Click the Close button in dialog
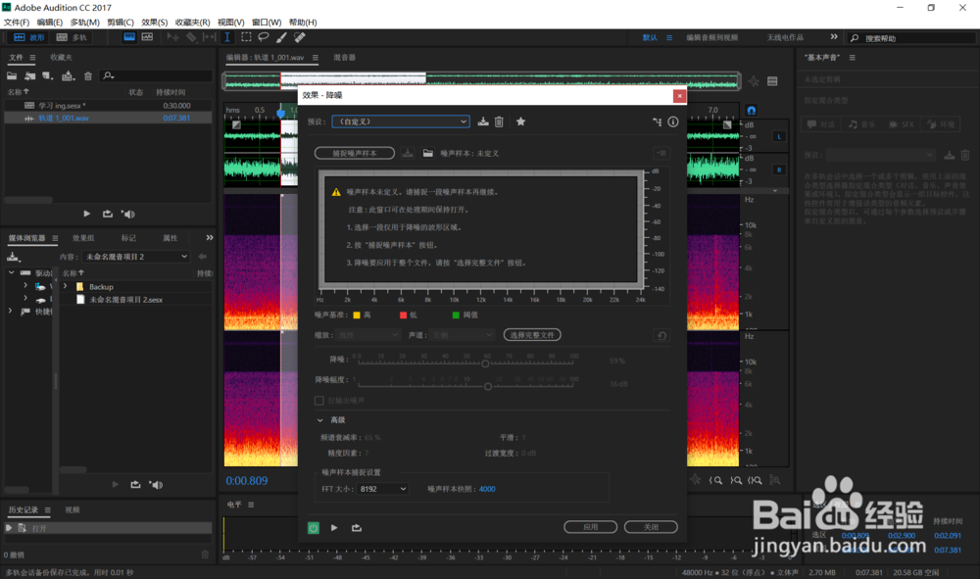980x579 pixels. (651, 527)
